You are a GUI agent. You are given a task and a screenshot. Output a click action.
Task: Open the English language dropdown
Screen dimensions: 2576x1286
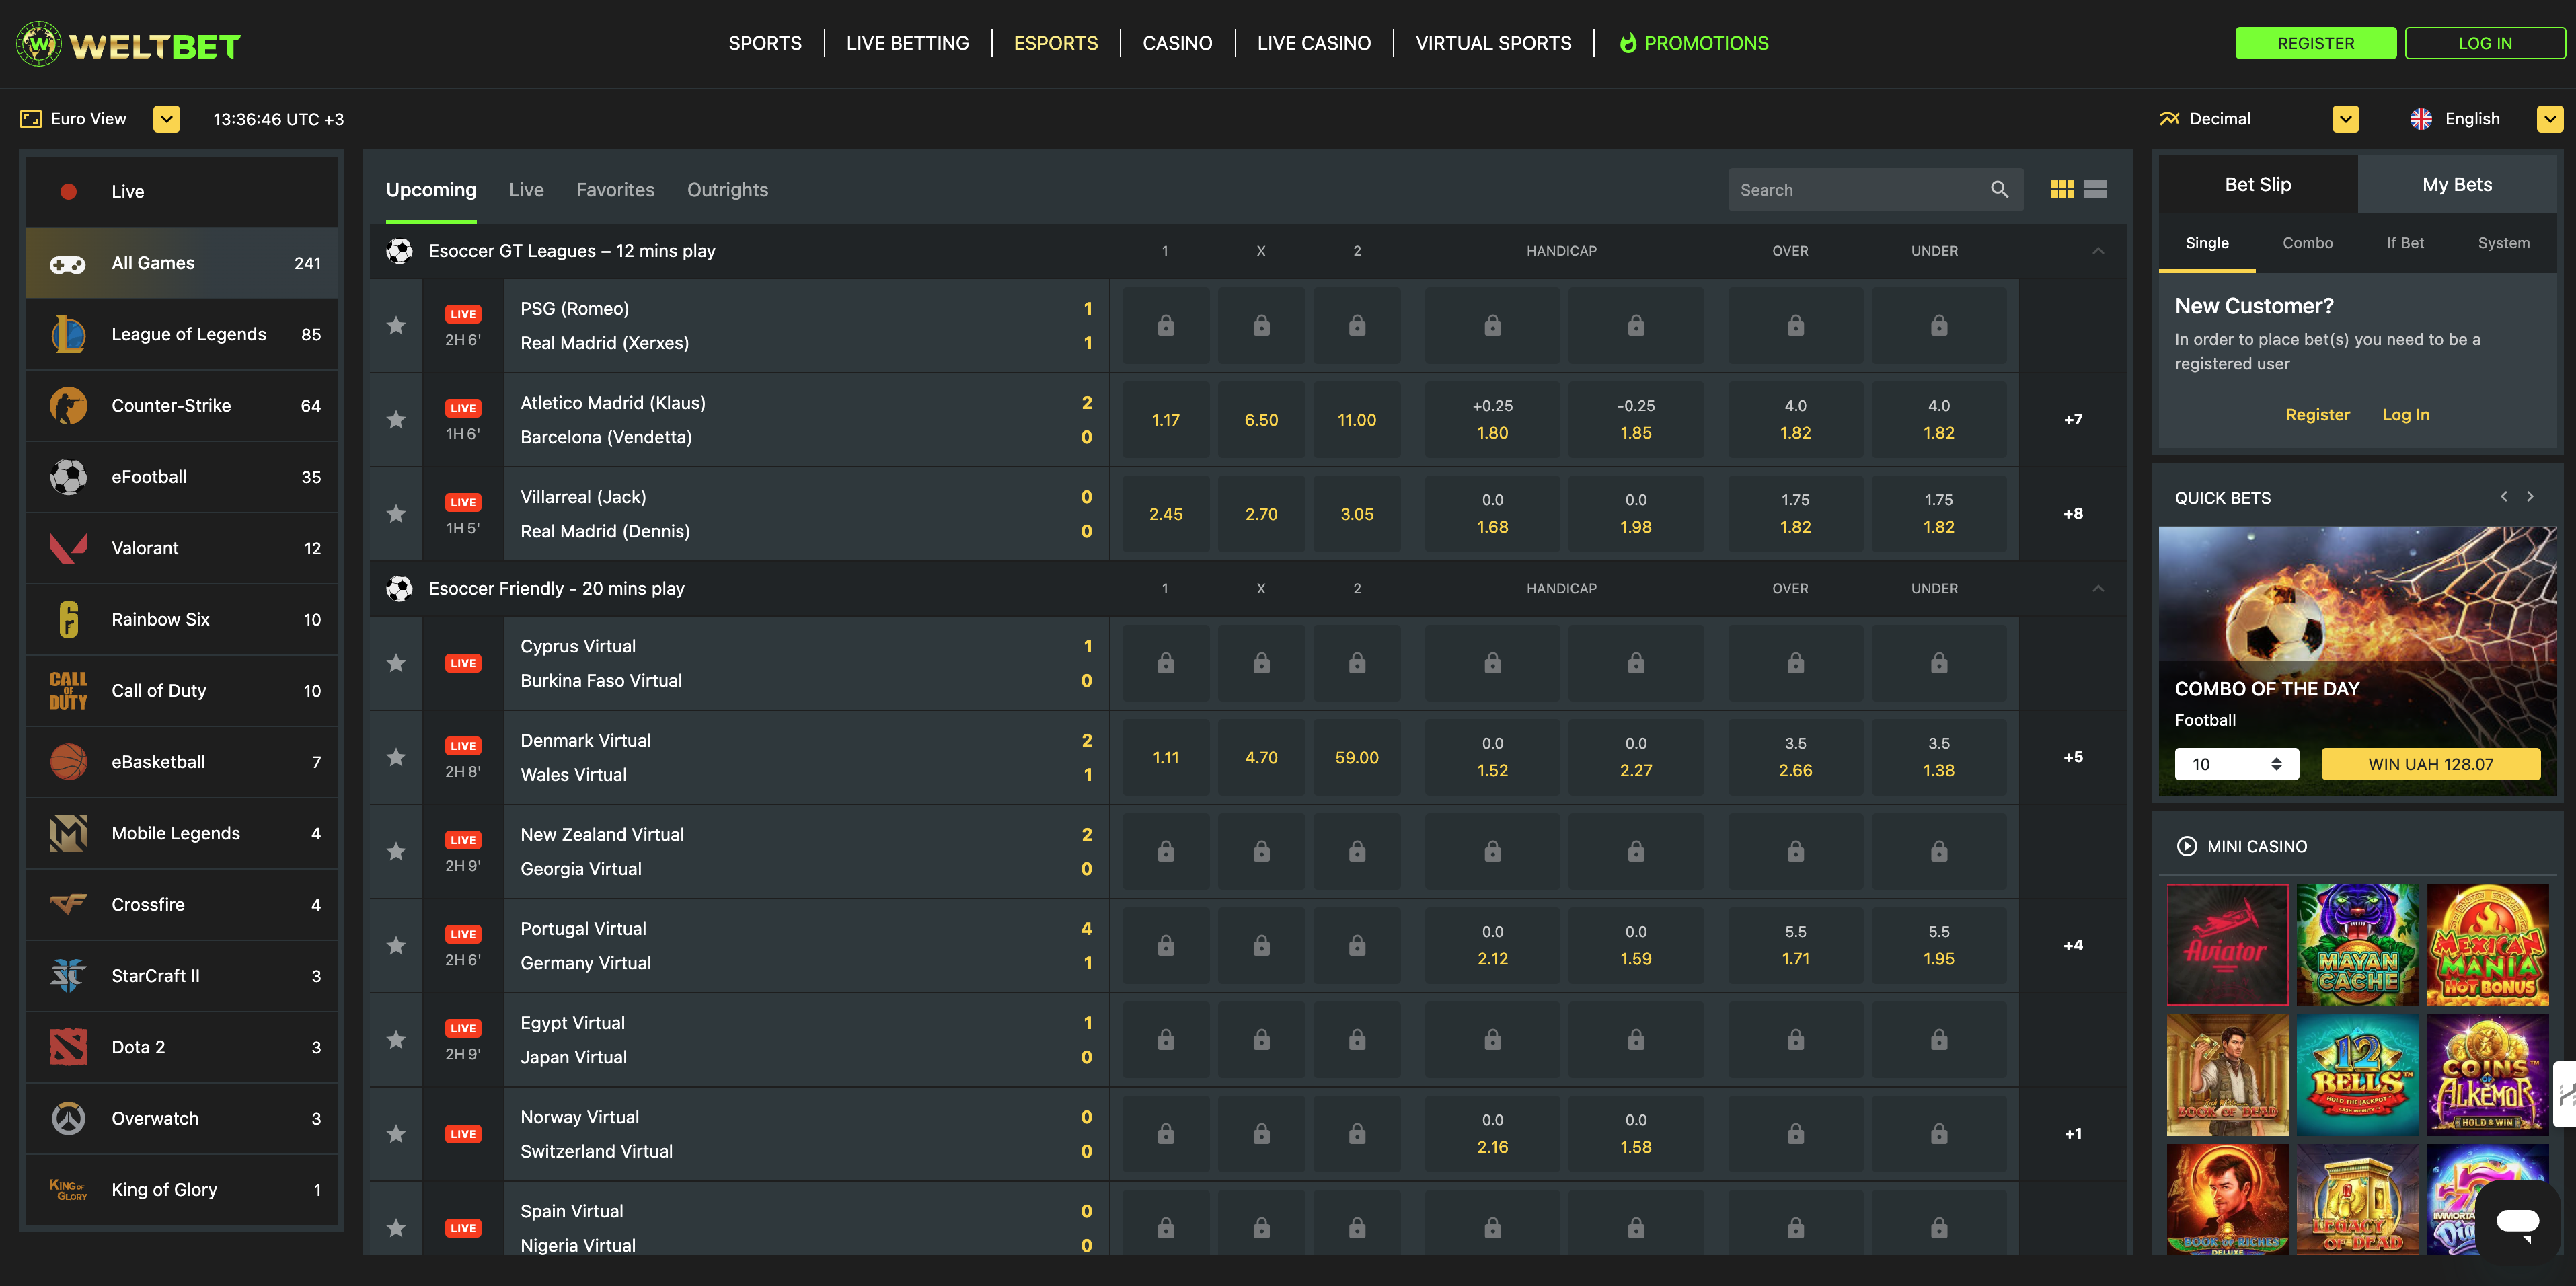[x=2550, y=119]
